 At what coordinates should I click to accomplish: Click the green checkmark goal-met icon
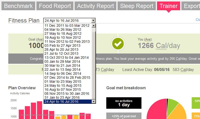[x=118, y=44]
